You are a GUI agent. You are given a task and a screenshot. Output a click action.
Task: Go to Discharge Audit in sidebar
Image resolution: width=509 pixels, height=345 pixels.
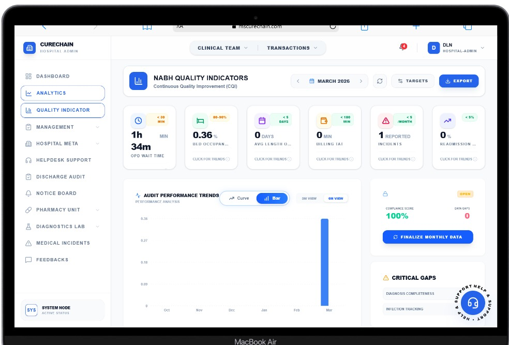(x=60, y=177)
